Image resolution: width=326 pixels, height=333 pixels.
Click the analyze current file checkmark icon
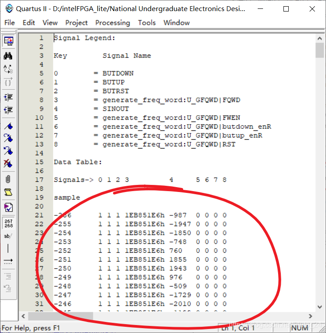(x=8, y=208)
